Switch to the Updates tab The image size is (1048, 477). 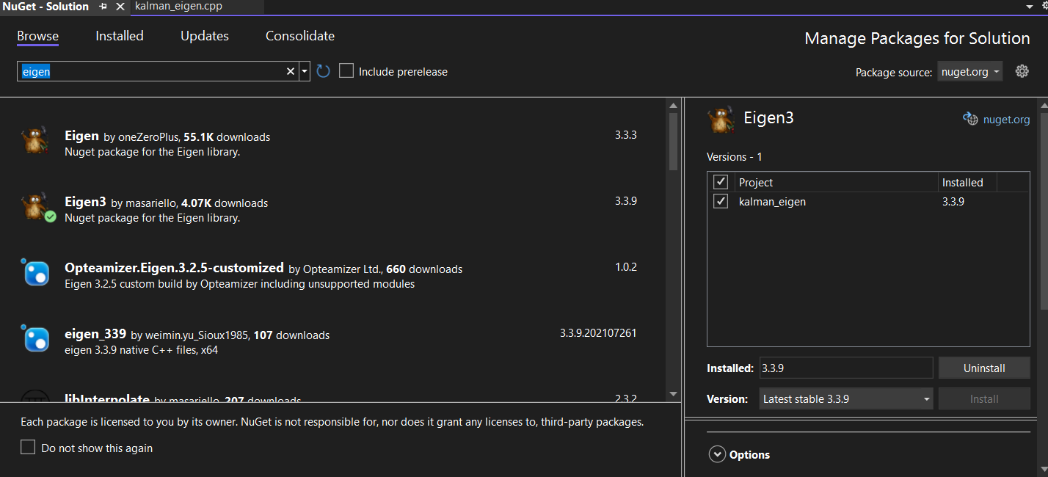(204, 35)
